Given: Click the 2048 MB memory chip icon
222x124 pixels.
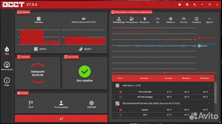Looking at the screenshot, I should (x=92, y=103).
